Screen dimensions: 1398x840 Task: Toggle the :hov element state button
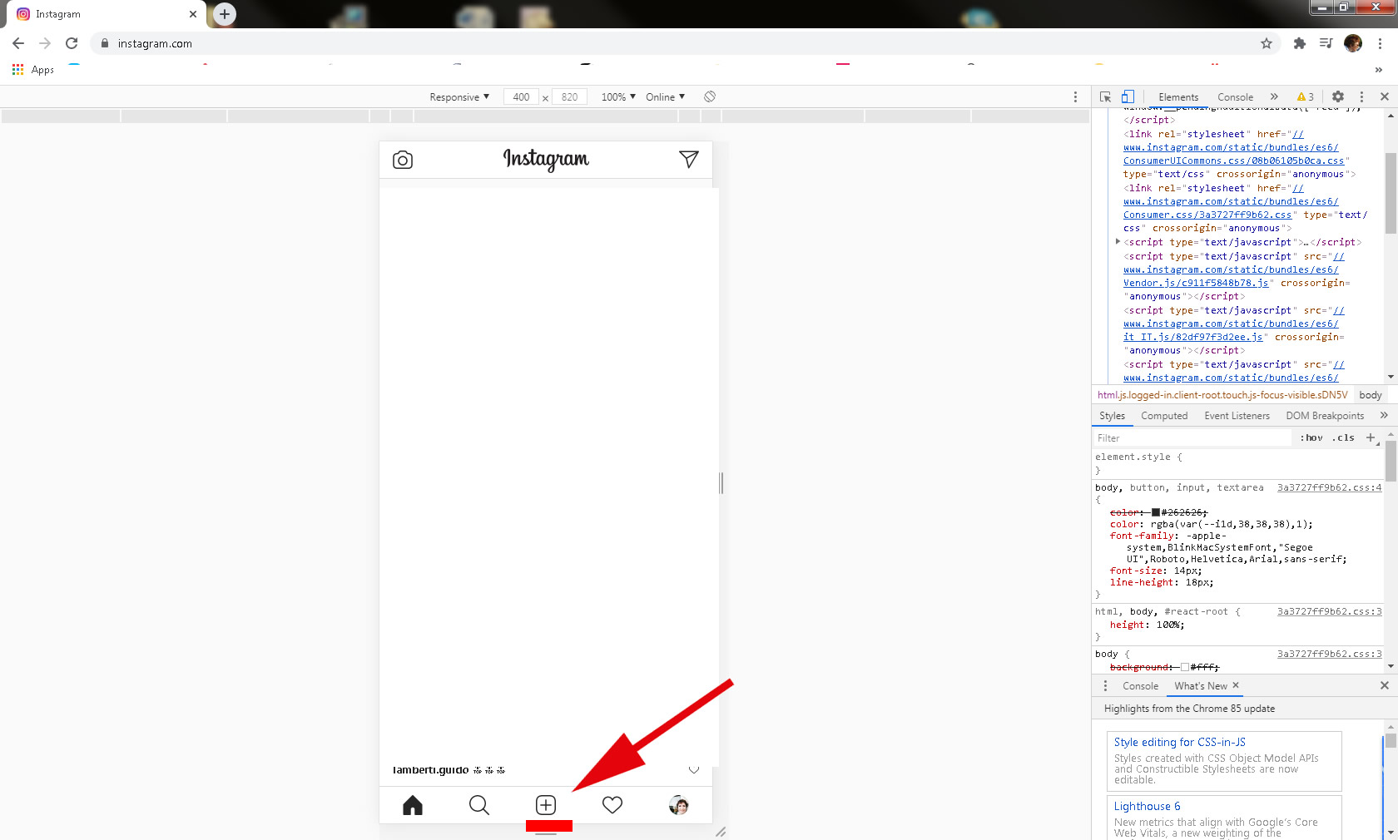click(x=1311, y=437)
